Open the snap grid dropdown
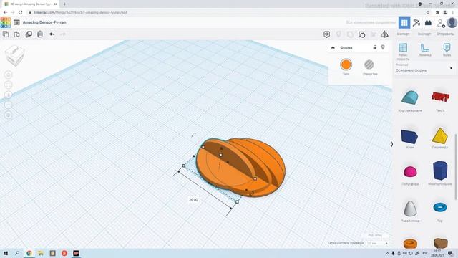This screenshot has width=458, height=258. pyautogui.click(x=377, y=243)
